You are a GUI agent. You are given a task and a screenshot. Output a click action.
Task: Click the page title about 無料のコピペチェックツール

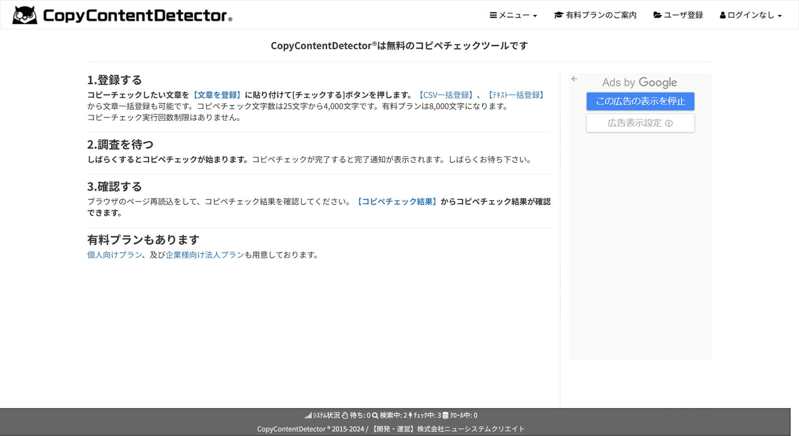click(x=399, y=46)
